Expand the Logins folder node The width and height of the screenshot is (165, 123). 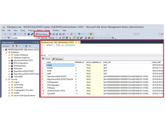(9, 82)
